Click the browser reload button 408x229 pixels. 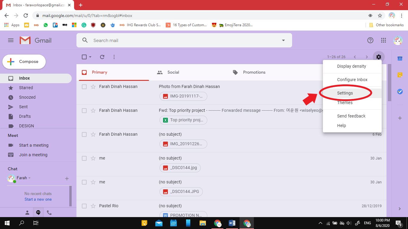(x=26, y=16)
